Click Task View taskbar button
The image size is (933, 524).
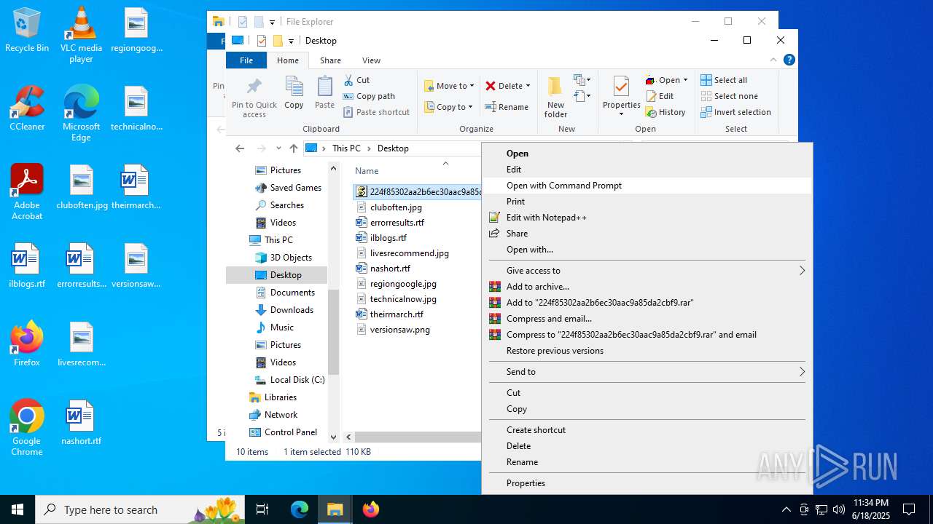tap(262, 509)
